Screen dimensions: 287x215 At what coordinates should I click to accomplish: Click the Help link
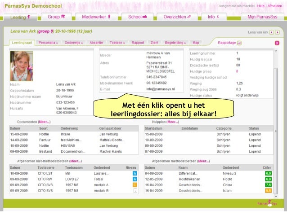click(x=260, y=6)
